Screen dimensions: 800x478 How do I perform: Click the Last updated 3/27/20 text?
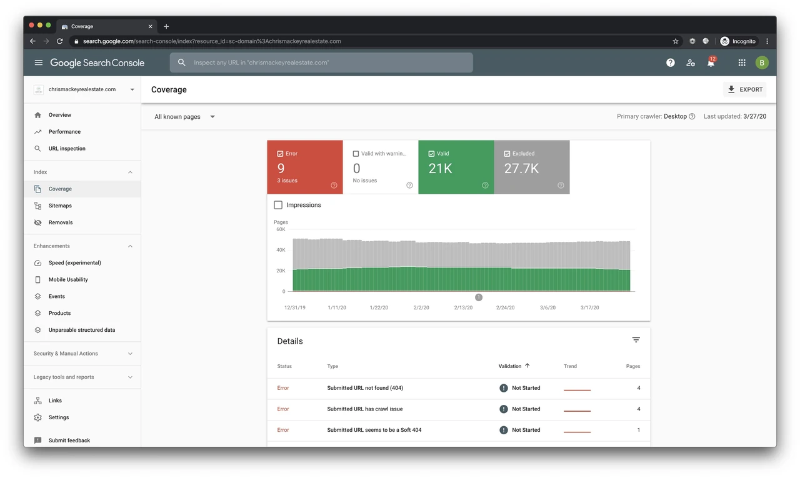pos(735,117)
